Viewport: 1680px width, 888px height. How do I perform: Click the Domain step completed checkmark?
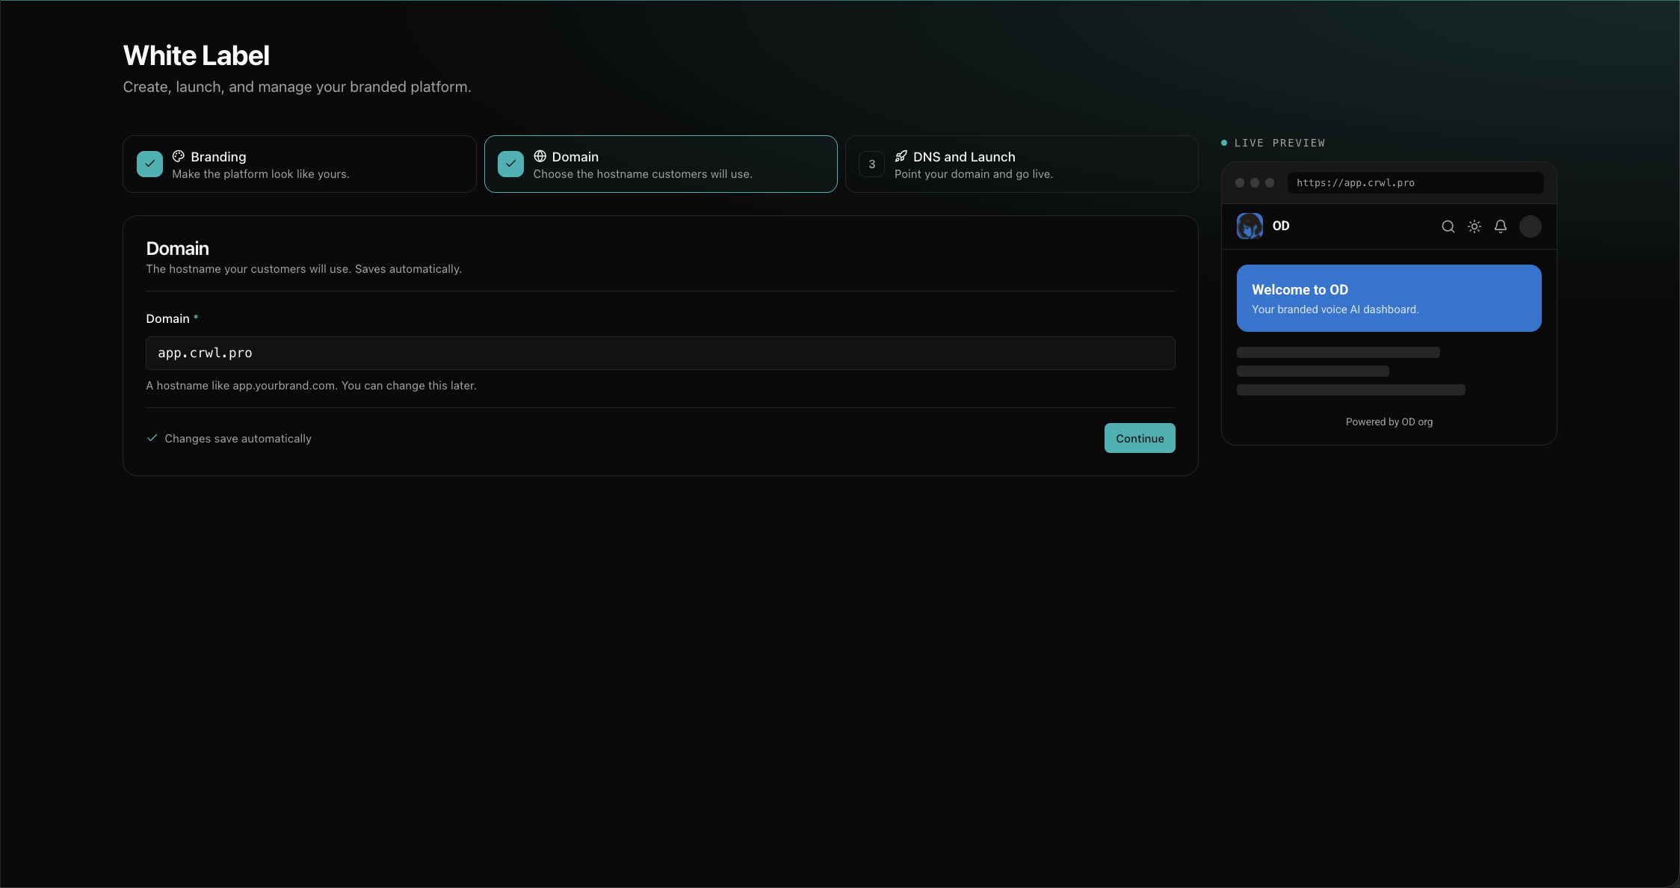click(x=510, y=164)
